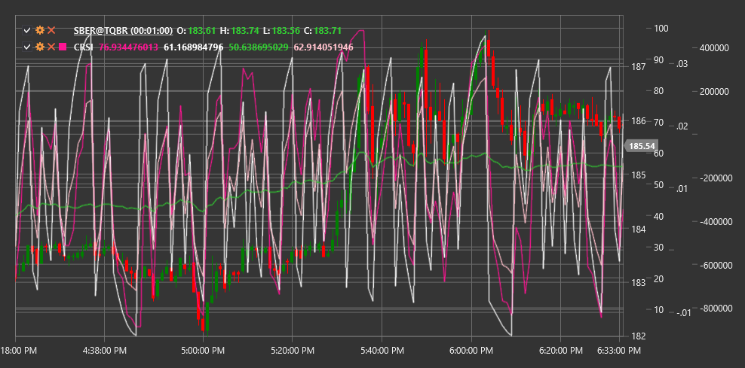The image size is (745, 368).
Task: Click the CRSI indicator label
Action: [x=83, y=47]
